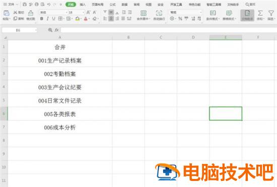Click the fx insert function icon
The height and width of the screenshot is (187, 277).
tap(56, 30)
